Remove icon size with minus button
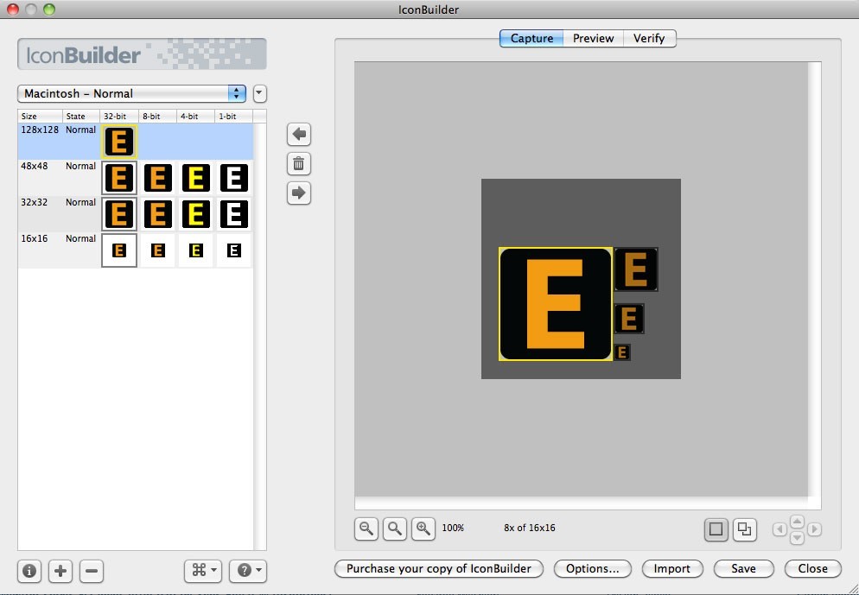Viewport: 859px width, 595px height. point(92,572)
